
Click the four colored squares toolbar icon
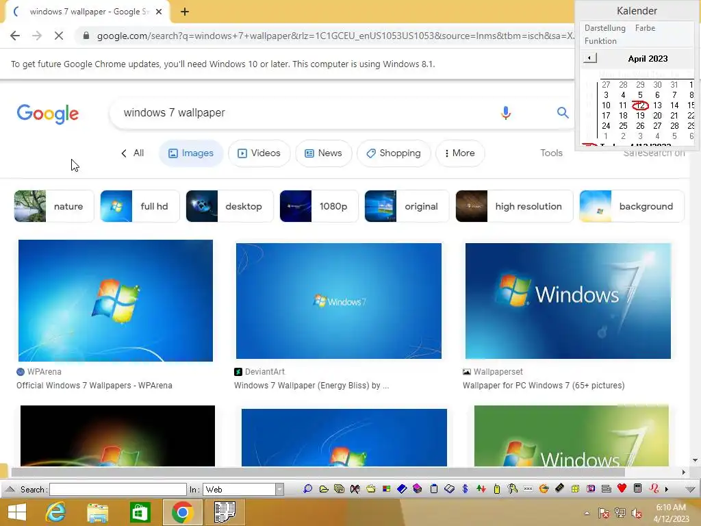pyautogui.click(x=386, y=489)
